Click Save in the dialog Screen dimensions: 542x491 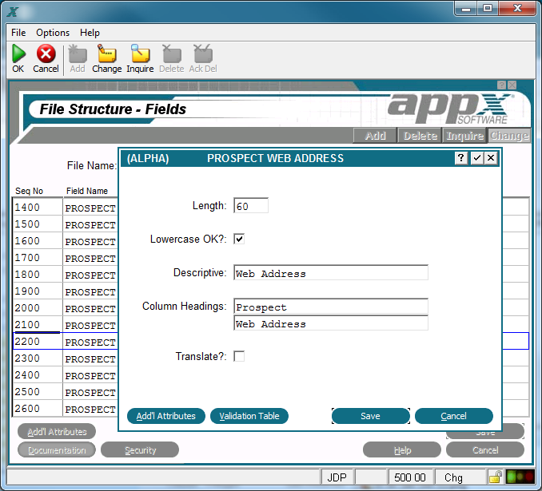point(371,416)
